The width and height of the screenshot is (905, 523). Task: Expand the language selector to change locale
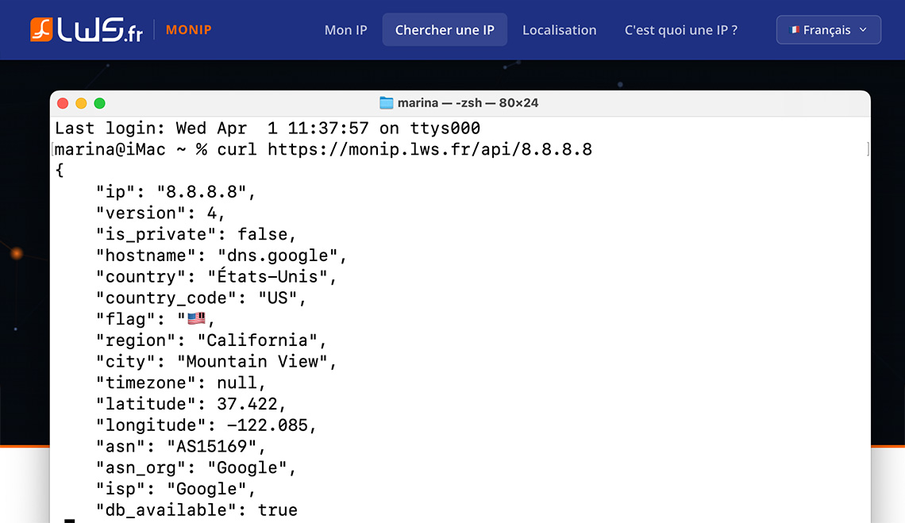[x=828, y=29]
